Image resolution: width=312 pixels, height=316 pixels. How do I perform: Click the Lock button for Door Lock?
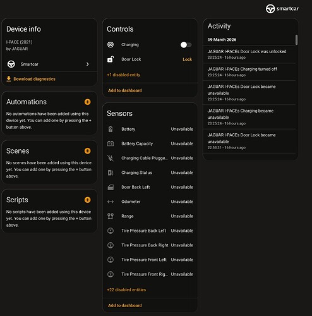187,59
